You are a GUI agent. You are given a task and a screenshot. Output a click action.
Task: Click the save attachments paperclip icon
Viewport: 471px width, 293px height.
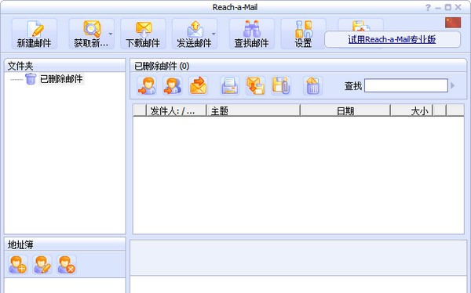coord(281,85)
